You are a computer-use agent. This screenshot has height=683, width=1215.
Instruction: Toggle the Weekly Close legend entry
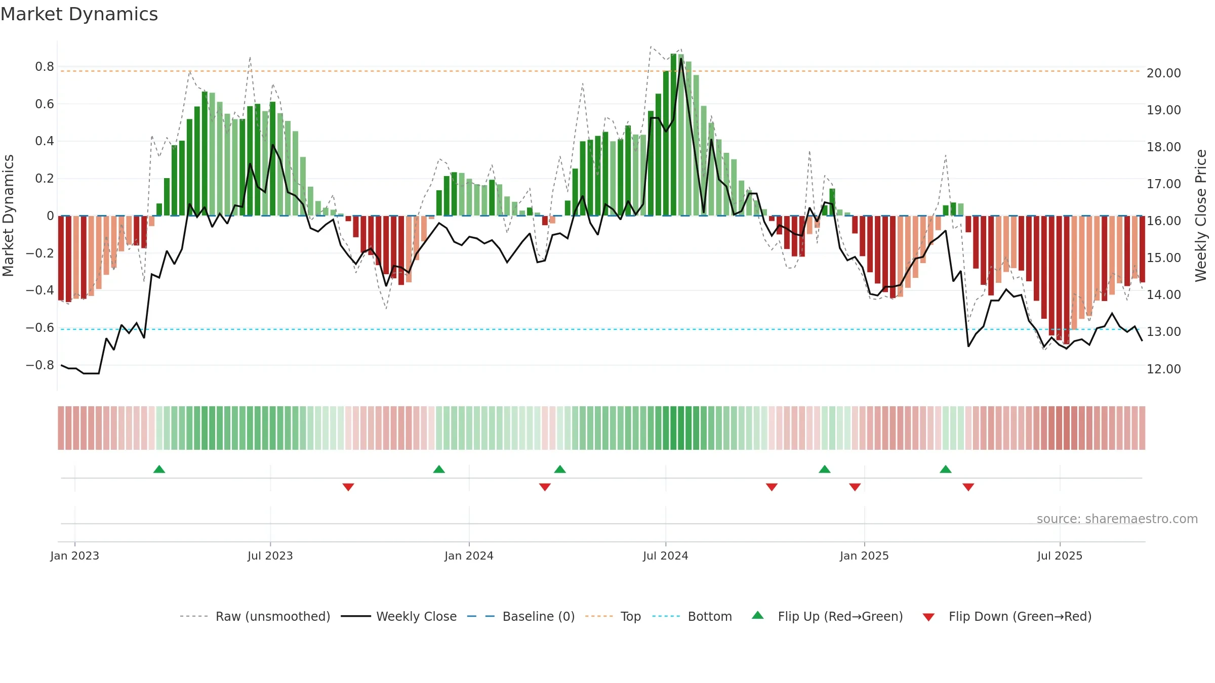point(398,616)
